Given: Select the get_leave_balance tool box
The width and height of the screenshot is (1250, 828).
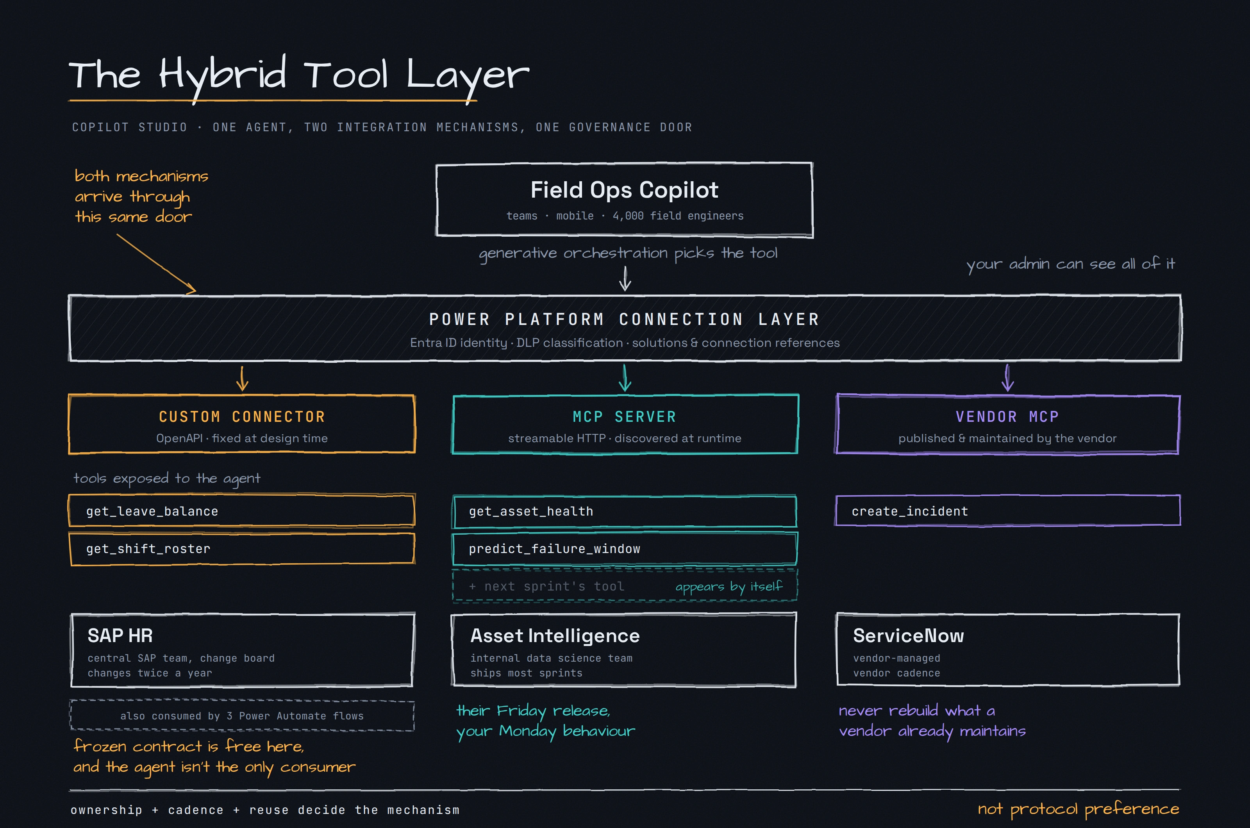Looking at the screenshot, I should coord(242,510).
